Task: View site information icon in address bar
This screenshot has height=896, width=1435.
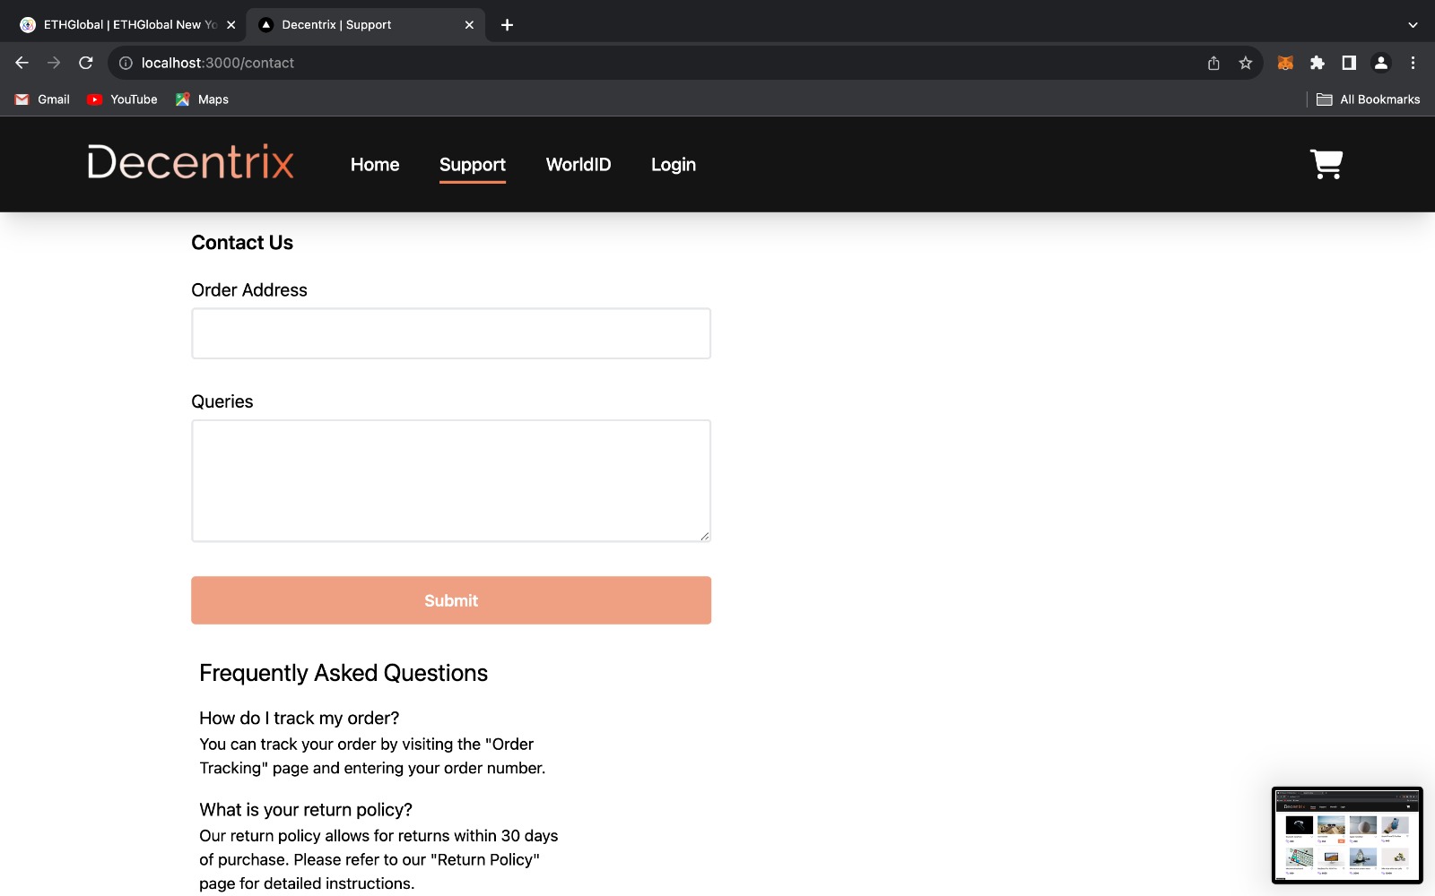Action: 126,63
